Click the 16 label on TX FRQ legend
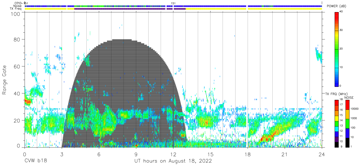 [341, 110]
